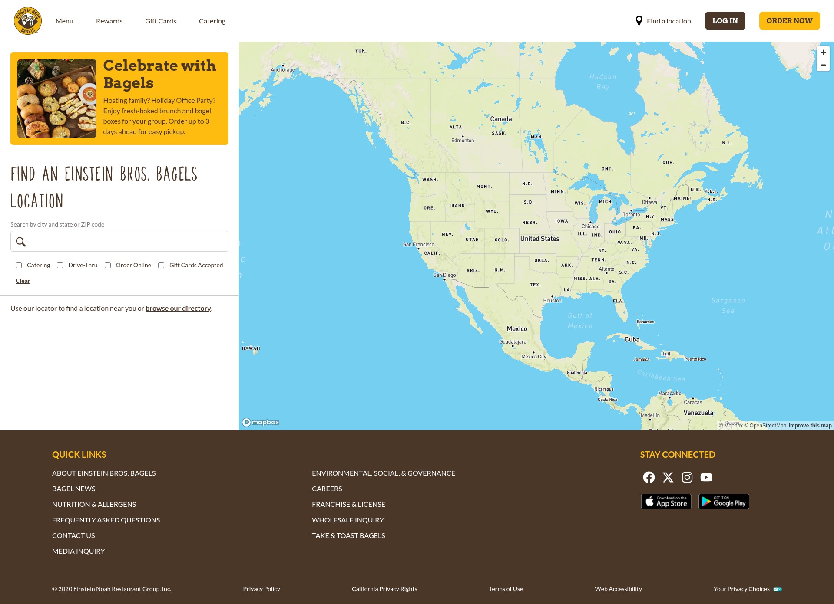This screenshot has height=604, width=834.
Task: Open About Einstein Bros. Bagels link
Action: (104, 473)
